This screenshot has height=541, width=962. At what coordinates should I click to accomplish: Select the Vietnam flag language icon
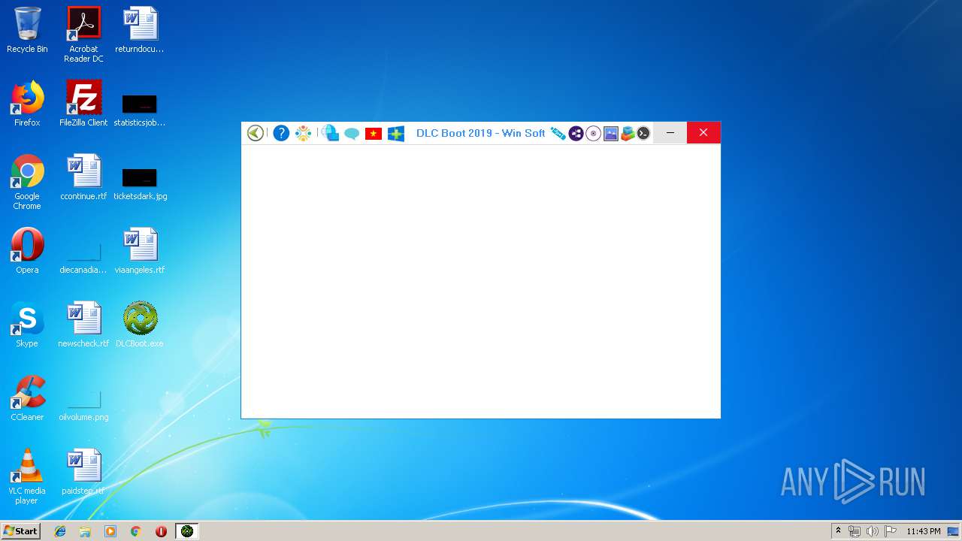pyautogui.click(x=374, y=134)
